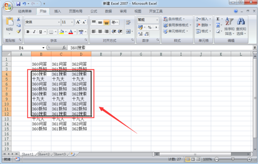
Task: Click the percent style icon
Action: pyautogui.click(x=149, y=27)
